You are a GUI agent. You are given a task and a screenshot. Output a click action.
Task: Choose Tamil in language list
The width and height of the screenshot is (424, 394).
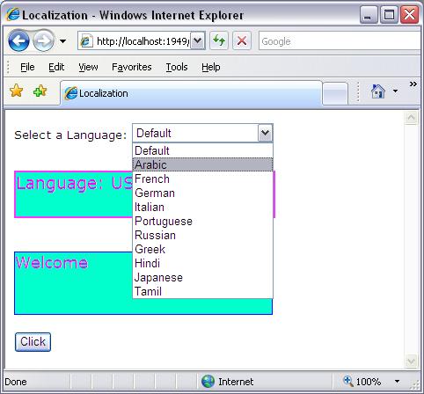pyautogui.click(x=203, y=291)
